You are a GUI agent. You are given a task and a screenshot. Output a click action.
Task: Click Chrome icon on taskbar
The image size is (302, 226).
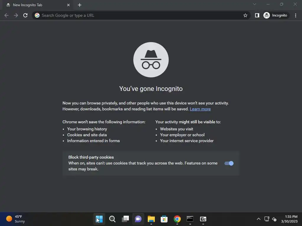(177, 219)
